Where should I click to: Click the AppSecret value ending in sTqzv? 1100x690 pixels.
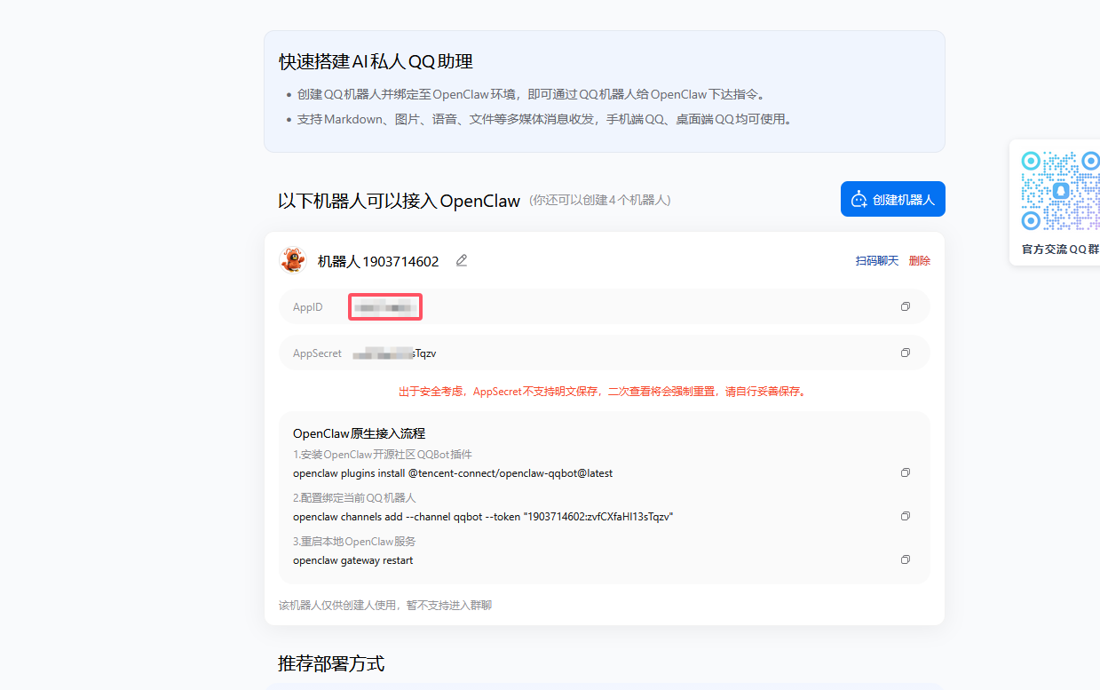click(x=394, y=353)
